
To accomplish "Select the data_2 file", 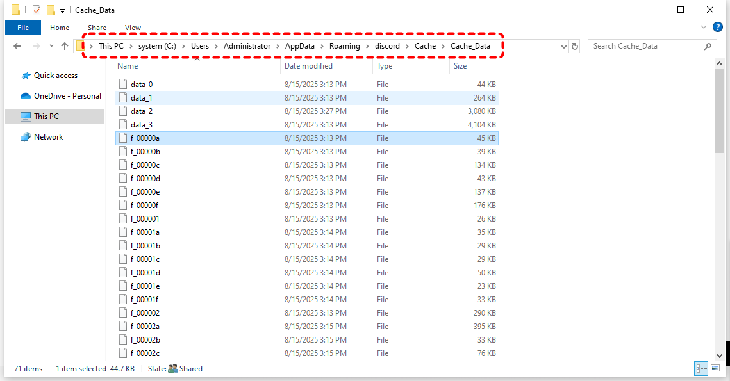I will (x=307, y=111).
